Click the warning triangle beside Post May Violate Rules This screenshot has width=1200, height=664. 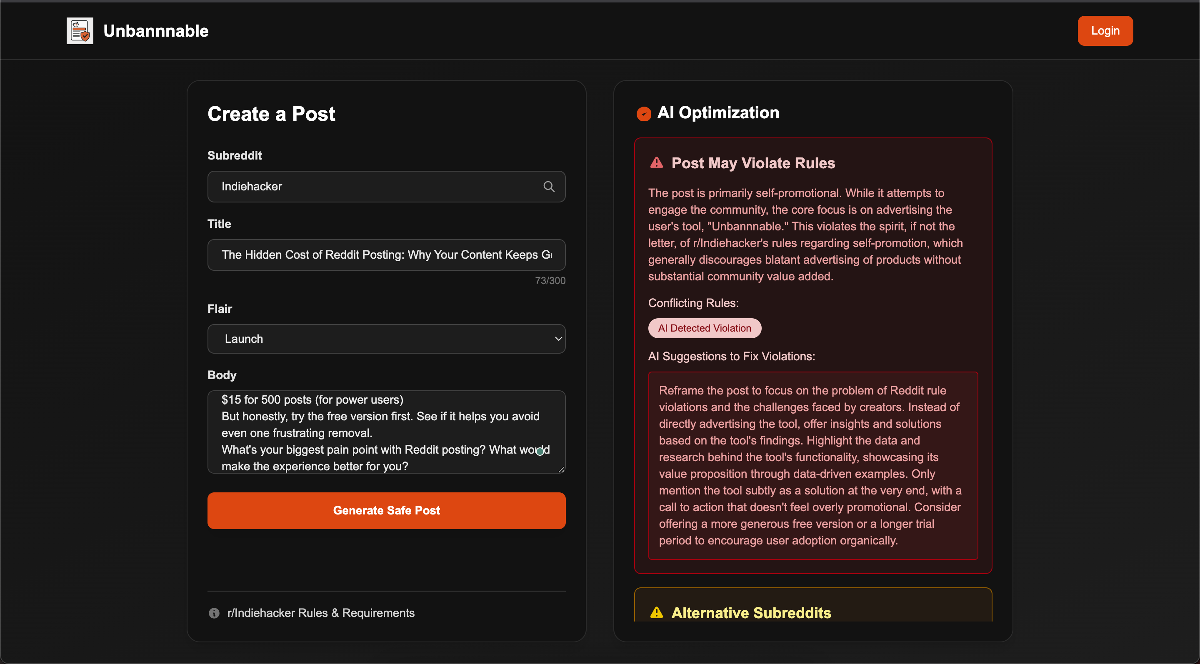click(x=656, y=163)
